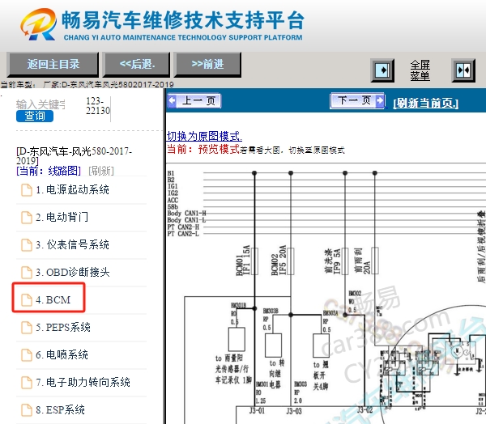This screenshot has height=424, width=486.
Task: Open 5. PEPS系统 entry
Action: pyautogui.click(x=63, y=328)
